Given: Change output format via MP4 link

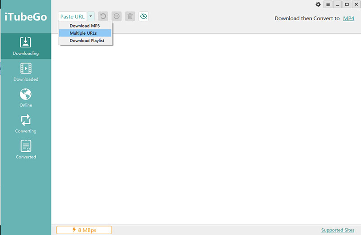Looking at the screenshot, I should [348, 18].
